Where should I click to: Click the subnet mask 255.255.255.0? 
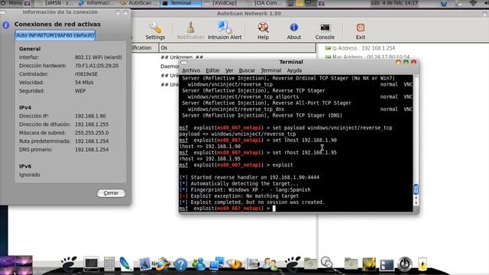[92, 133]
